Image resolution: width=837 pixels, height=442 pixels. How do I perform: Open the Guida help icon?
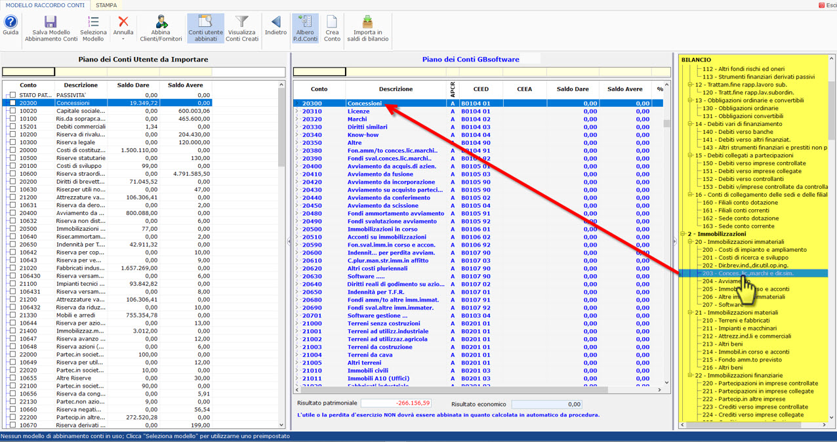(10, 22)
